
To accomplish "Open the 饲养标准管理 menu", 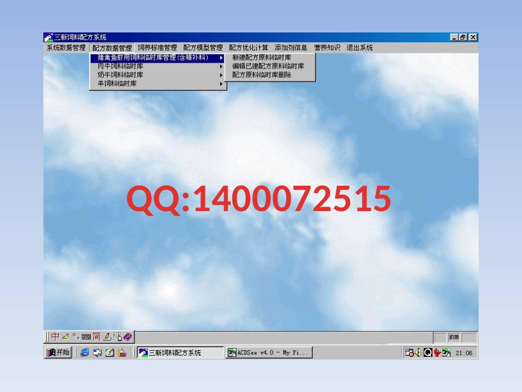I will [x=158, y=48].
